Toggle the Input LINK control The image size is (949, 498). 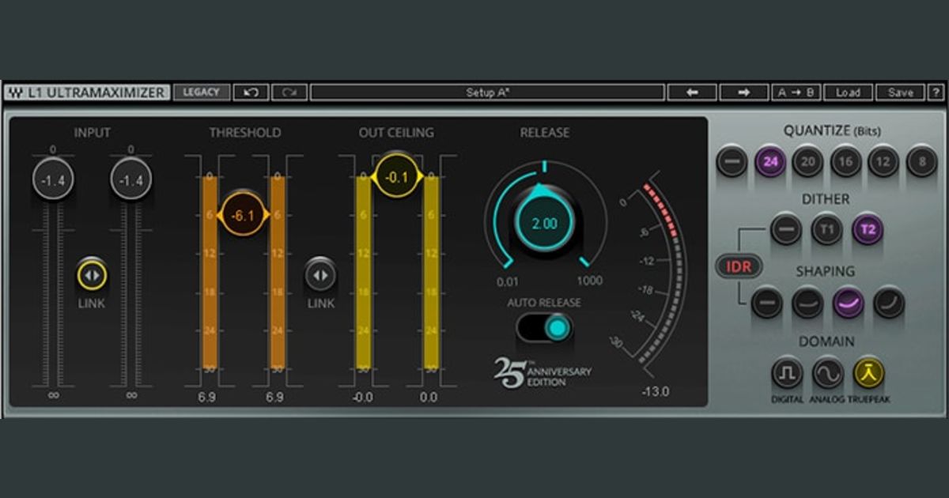tap(93, 273)
